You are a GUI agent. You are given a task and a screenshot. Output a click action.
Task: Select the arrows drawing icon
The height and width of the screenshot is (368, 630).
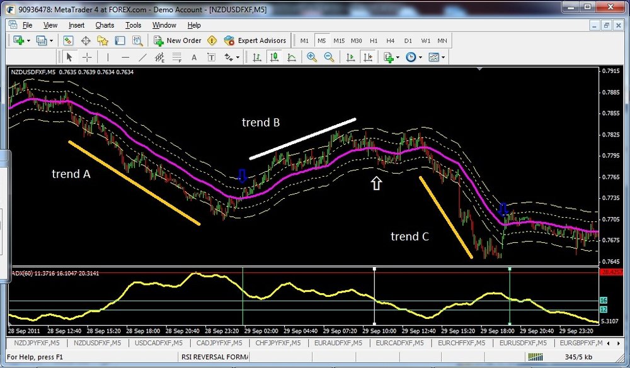[229, 57]
